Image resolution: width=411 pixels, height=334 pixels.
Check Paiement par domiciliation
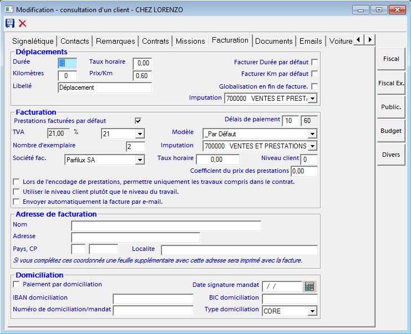click(x=16, y=284)
